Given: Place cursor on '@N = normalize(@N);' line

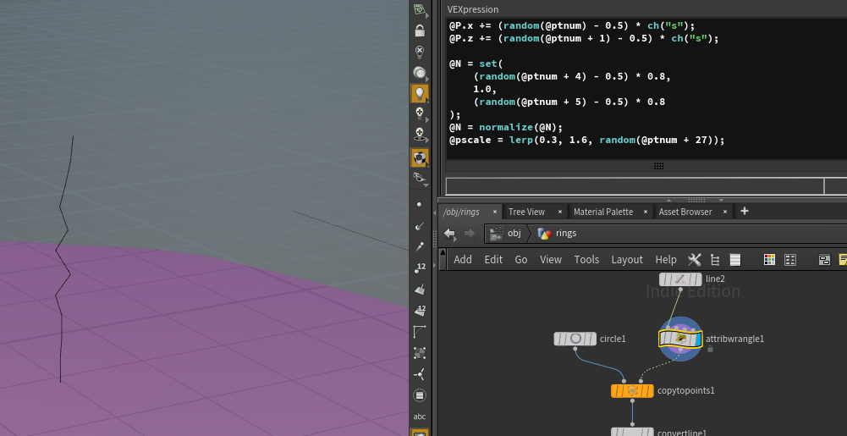Looking at the screenshot, I should tap(506, 128).
